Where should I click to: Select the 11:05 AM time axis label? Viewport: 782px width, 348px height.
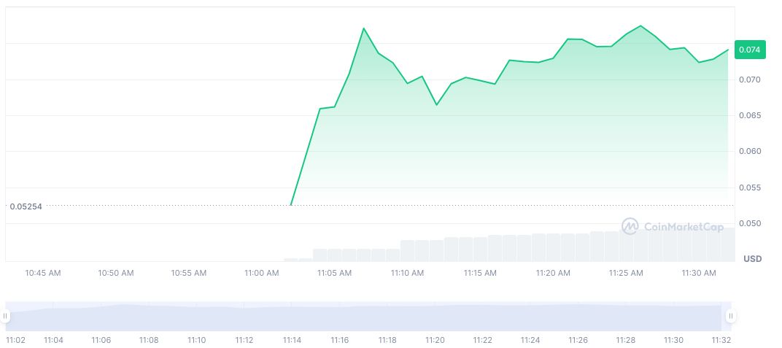(334, 273)
